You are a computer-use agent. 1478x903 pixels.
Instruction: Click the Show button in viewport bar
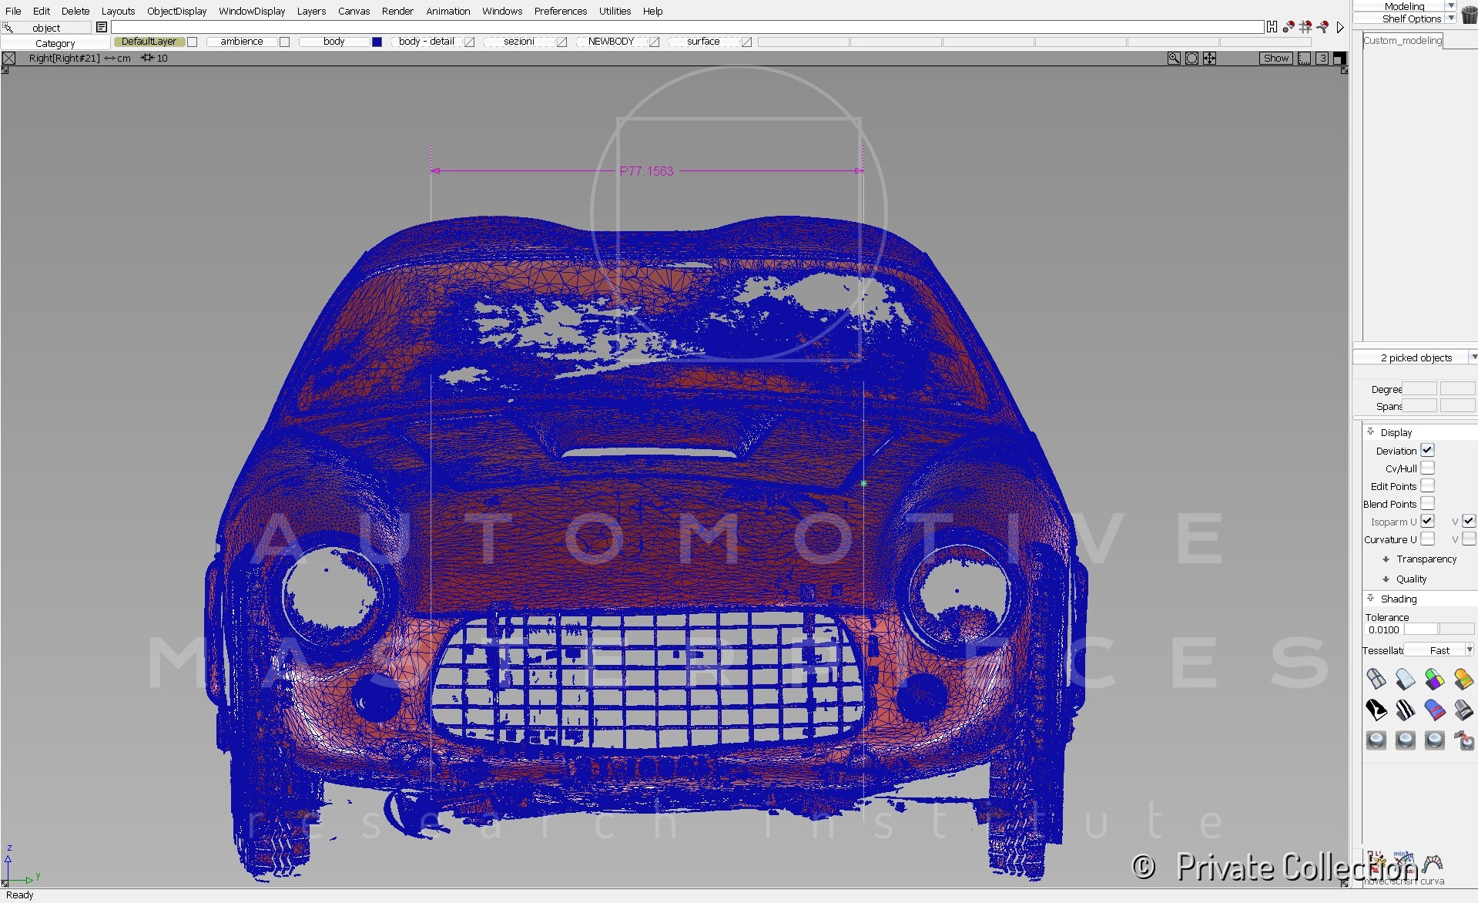pos(1275,59)
